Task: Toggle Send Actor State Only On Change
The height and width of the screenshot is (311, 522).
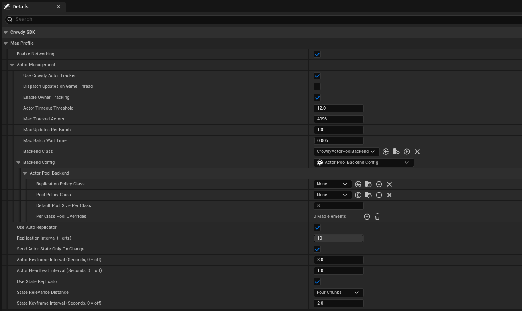Action: point(317,249)
